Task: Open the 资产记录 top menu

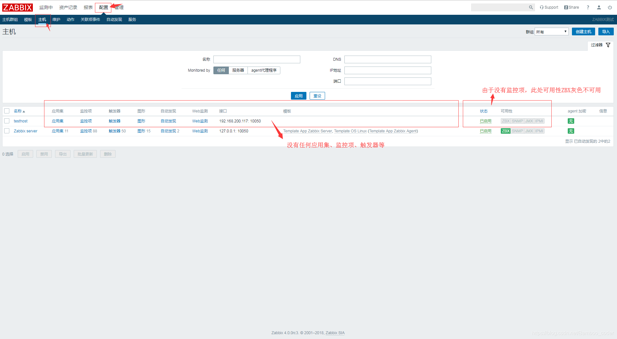Action: 68,7
